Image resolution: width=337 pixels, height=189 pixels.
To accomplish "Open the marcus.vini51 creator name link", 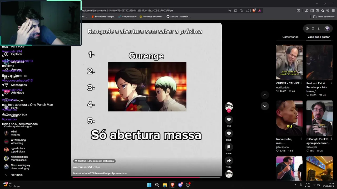I will coord(83,167).
